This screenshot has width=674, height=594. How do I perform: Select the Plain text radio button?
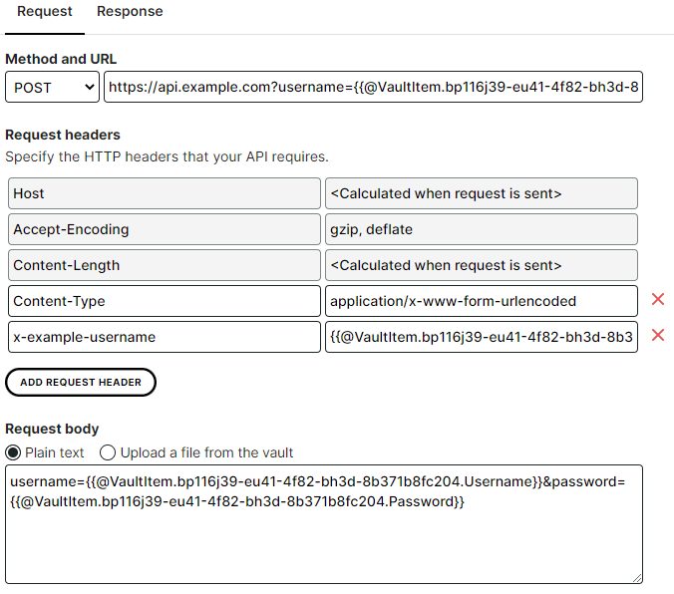13,452
